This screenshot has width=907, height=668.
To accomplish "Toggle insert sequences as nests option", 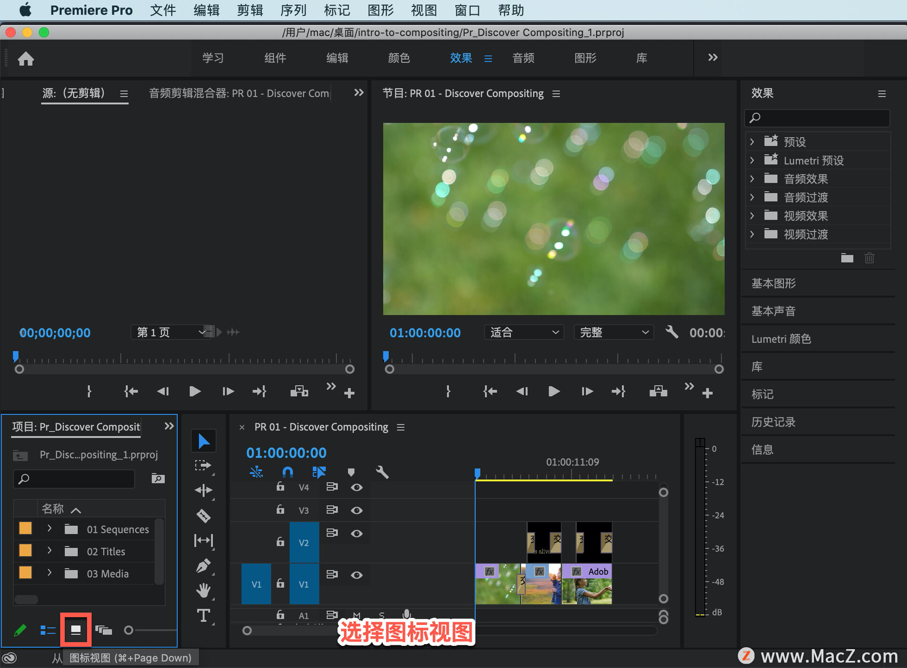I will (256, 472).
